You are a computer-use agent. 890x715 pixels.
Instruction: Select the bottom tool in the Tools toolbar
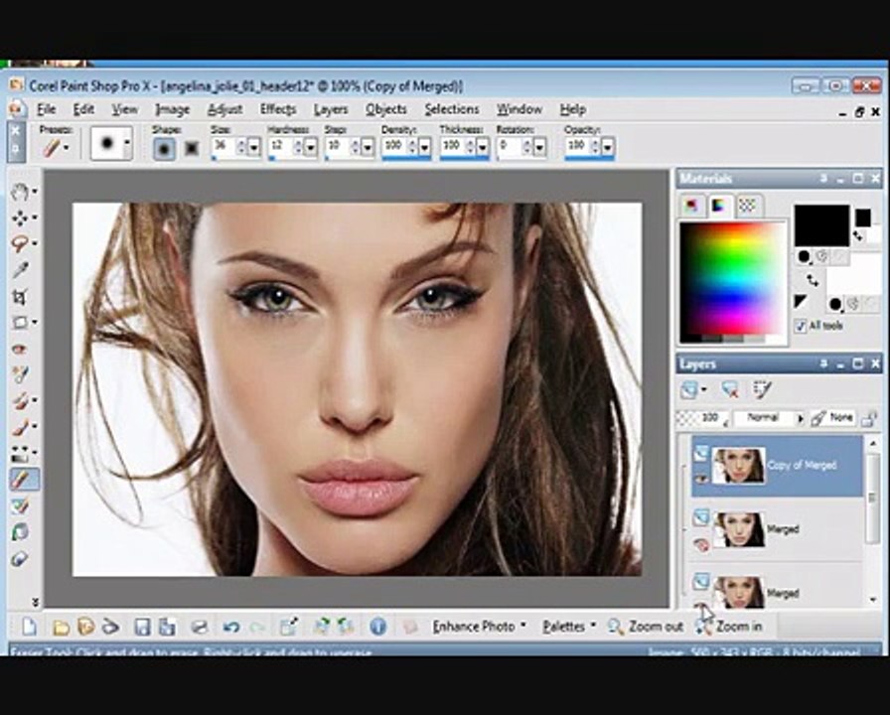[x=21, y=558]
